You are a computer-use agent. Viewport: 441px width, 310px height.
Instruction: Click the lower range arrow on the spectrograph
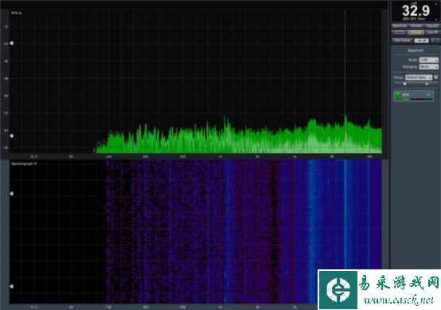(x=11, y=286)
